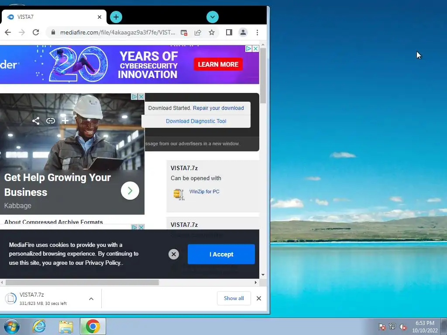Expand VISTA7.7z download options chevron
Screen dimensions: 447x335
(91, 299)
